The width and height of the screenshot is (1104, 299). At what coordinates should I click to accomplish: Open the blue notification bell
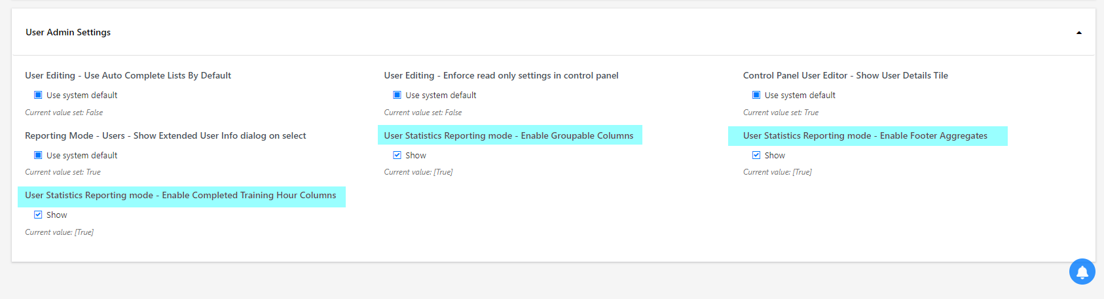pos(1082,272)
